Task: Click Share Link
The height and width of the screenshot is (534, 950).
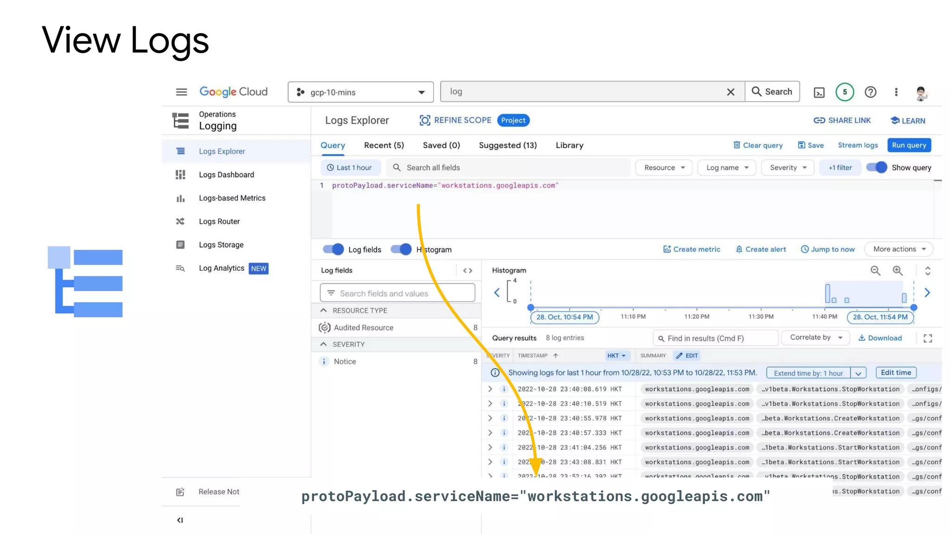Action: [842, 121]
